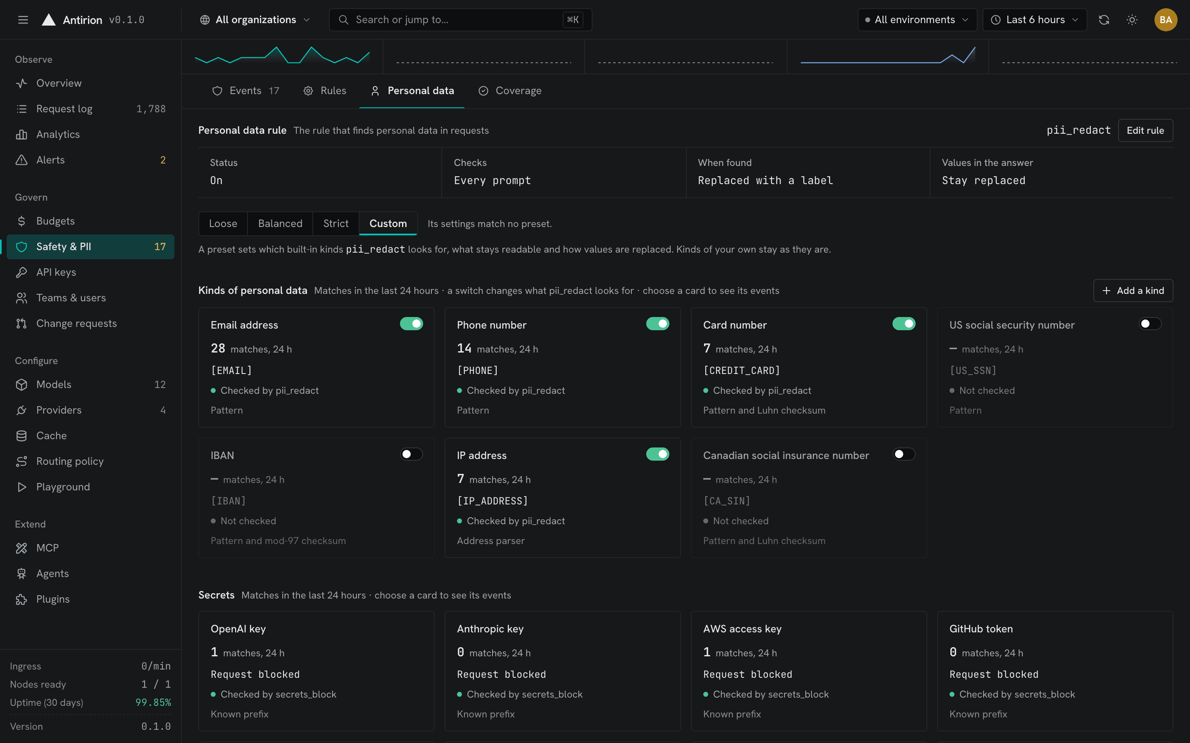This screenshot has height=743, width=1190.
Task: Click the Providers plug icon
Action: tap(21, 410)
